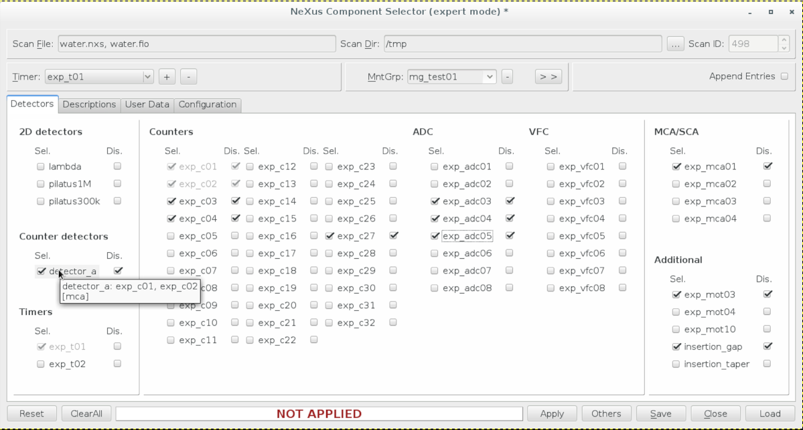Remove a timer with the minus button beside Timer
The image size is (803, 430).
(x=188, y=77)
